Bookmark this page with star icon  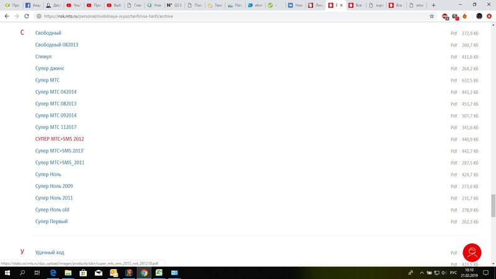pos(432,16)
